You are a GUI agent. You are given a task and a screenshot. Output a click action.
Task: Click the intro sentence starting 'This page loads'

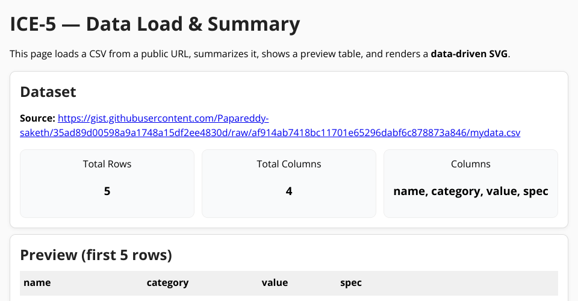click(181, 54)
